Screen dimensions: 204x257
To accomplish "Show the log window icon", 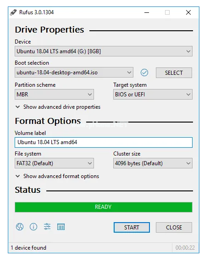I will 61,227.
